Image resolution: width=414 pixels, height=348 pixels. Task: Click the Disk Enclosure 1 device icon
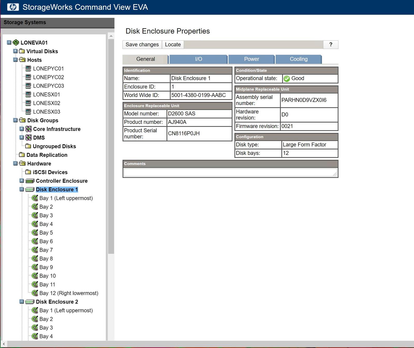(x=30, y=189)
